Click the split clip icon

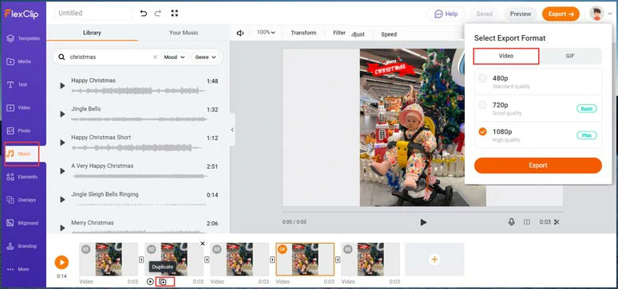pyautogui.click(x=526, y=222)
